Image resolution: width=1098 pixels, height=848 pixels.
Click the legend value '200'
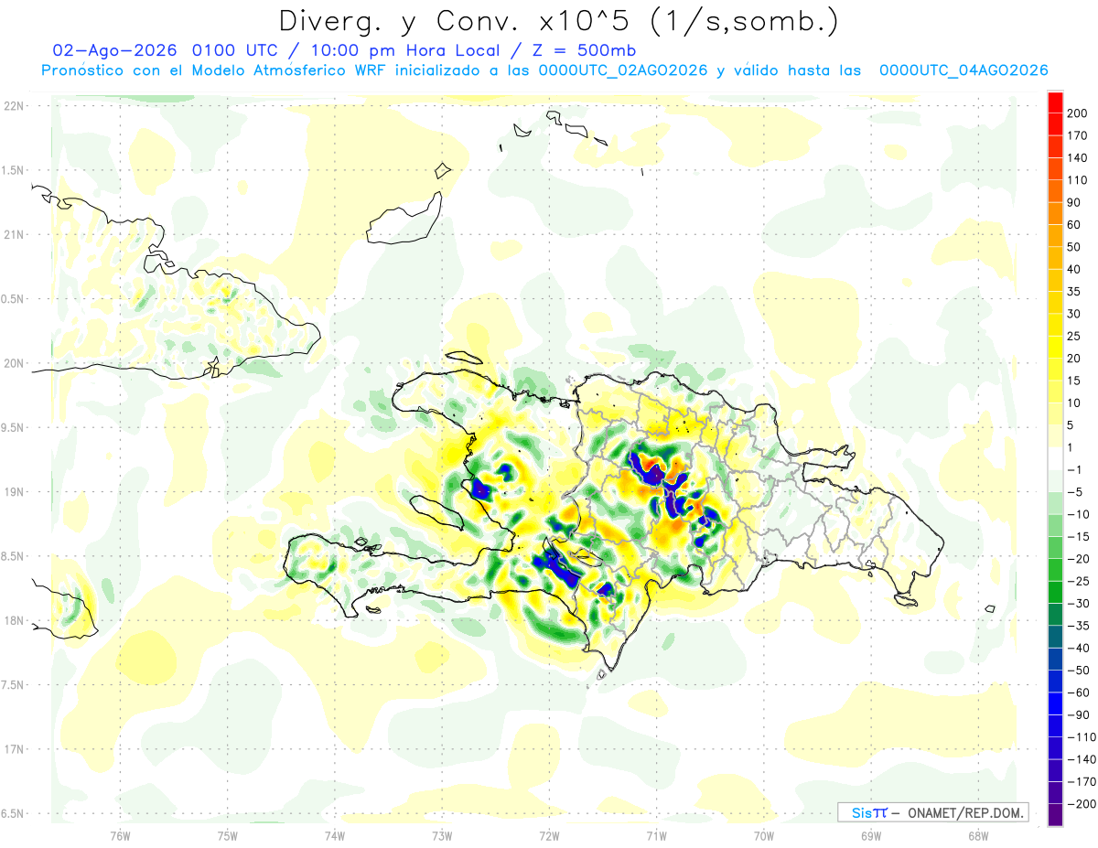[1078, 113]
